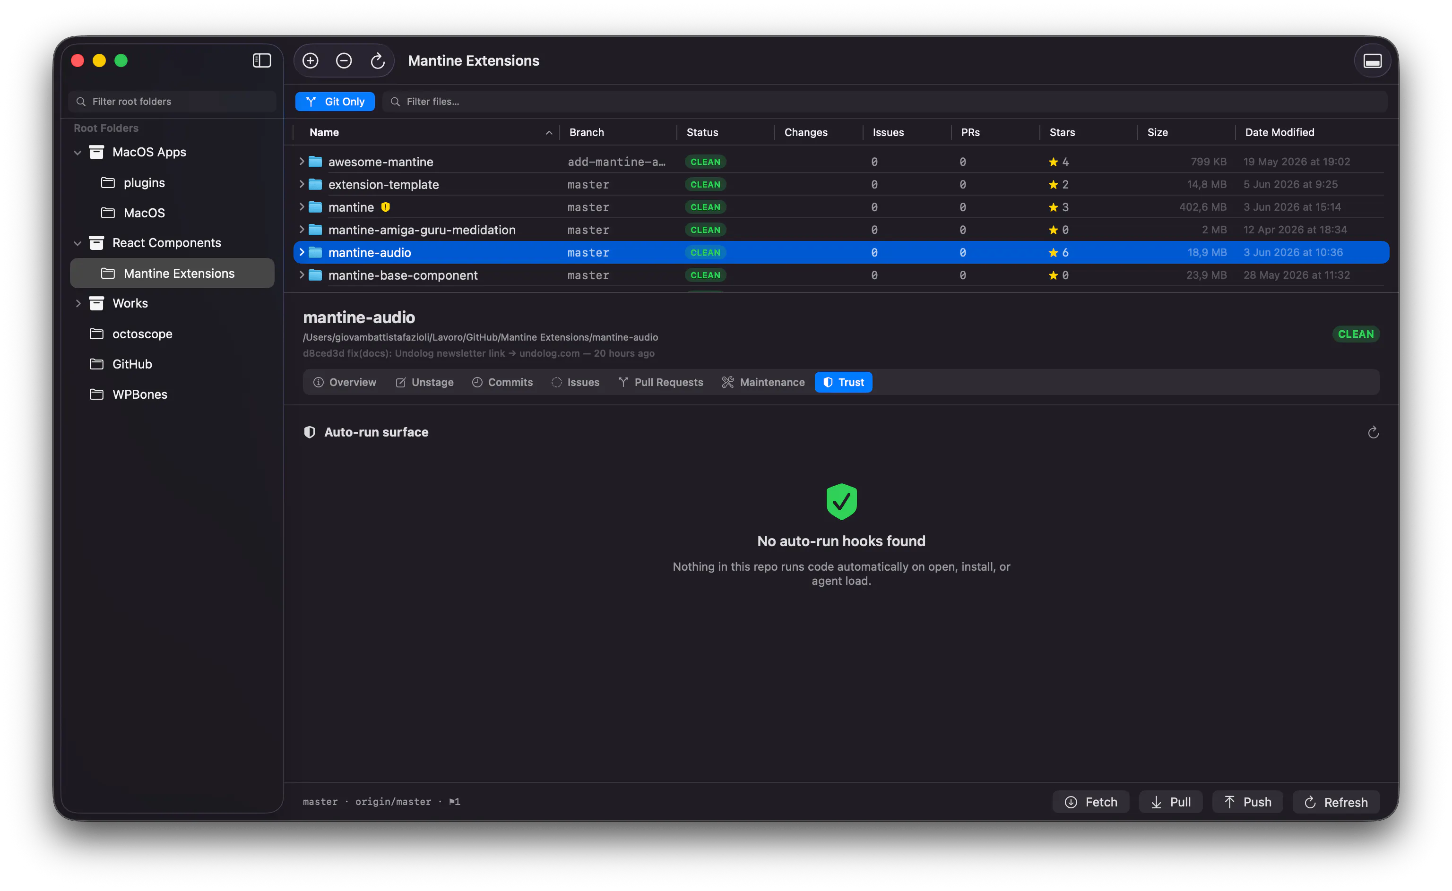
Task: Click the warning shield badge next to mantine
Action: click(x=386, y=207)
